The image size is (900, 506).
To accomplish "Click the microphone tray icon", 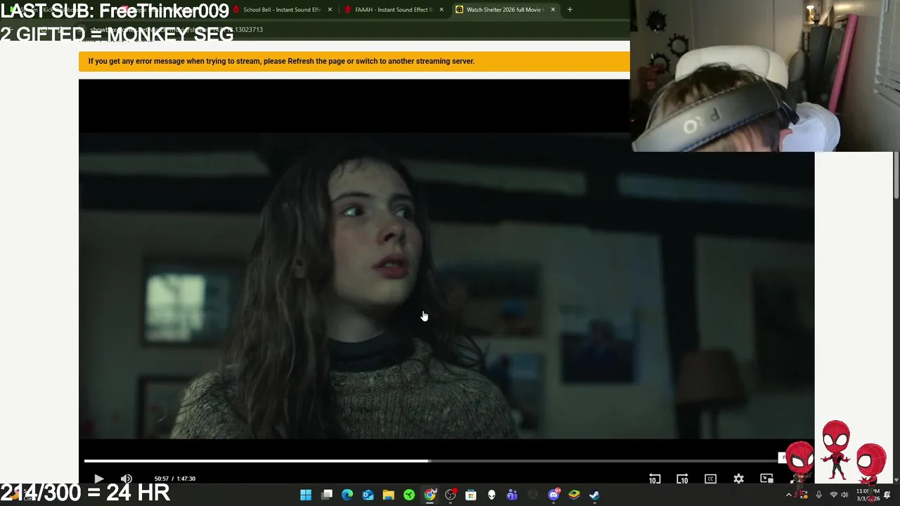I will point(818,495).
